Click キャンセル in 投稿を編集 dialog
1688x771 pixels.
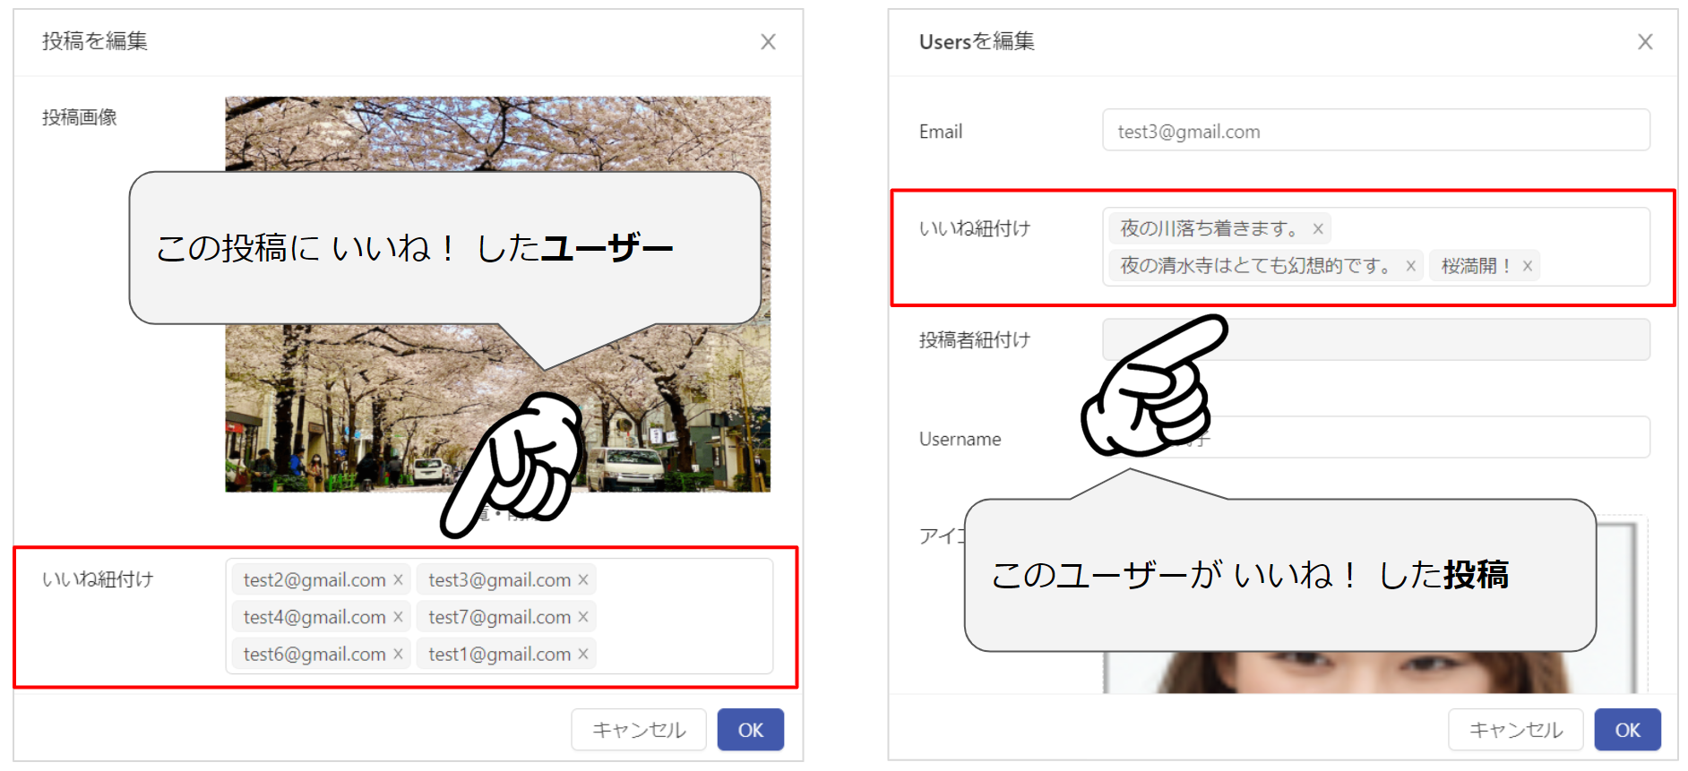click(639, 730)
